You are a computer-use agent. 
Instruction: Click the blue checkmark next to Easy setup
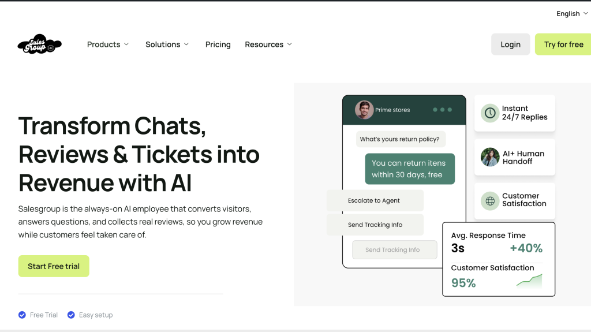coord(71,315)
